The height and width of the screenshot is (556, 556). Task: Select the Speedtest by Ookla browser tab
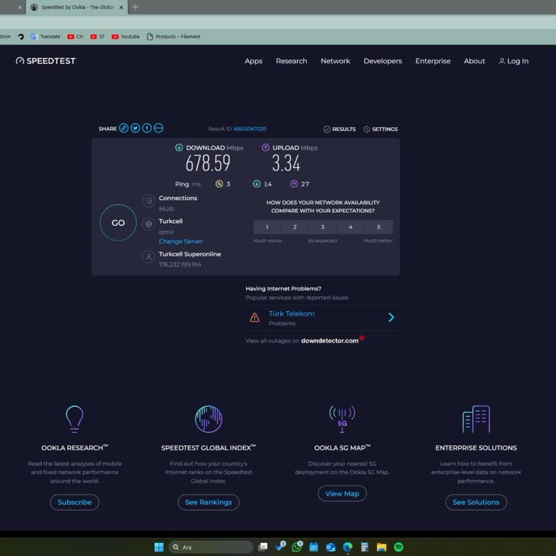pos(77,7)
